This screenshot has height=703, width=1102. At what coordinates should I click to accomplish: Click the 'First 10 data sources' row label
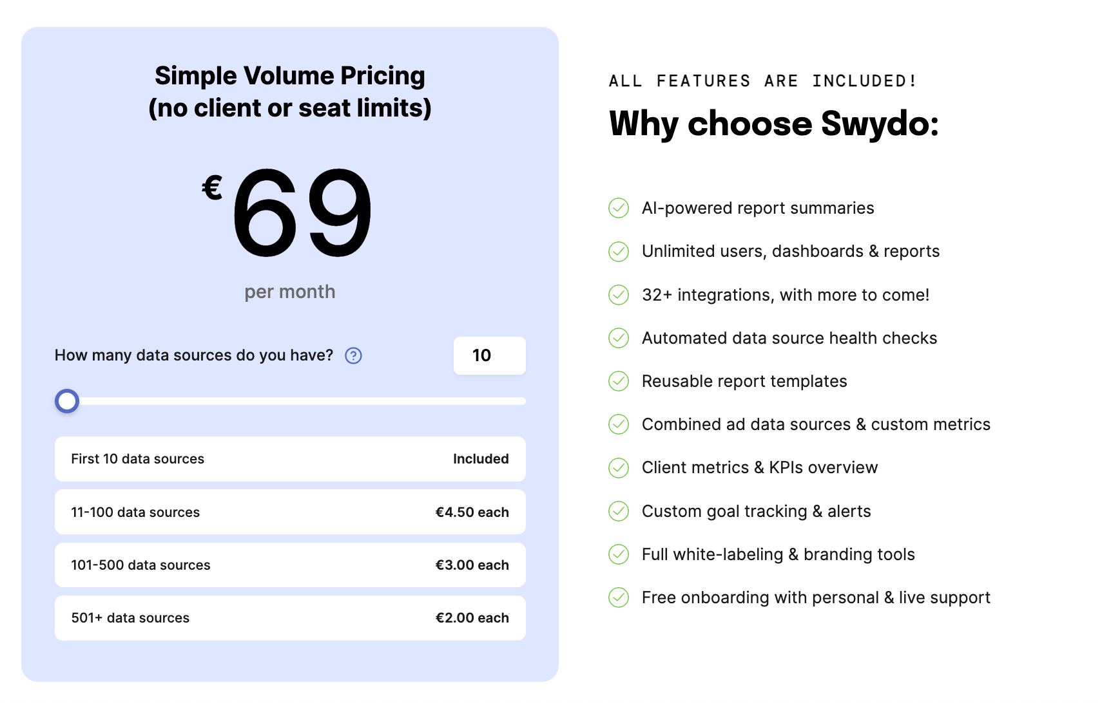click(x=137, y=459)
